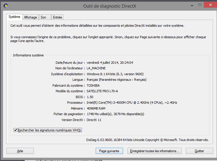Minimize the DirectX diagnostic window
This screenshot has height=161, width=217.
coord(192,5)
